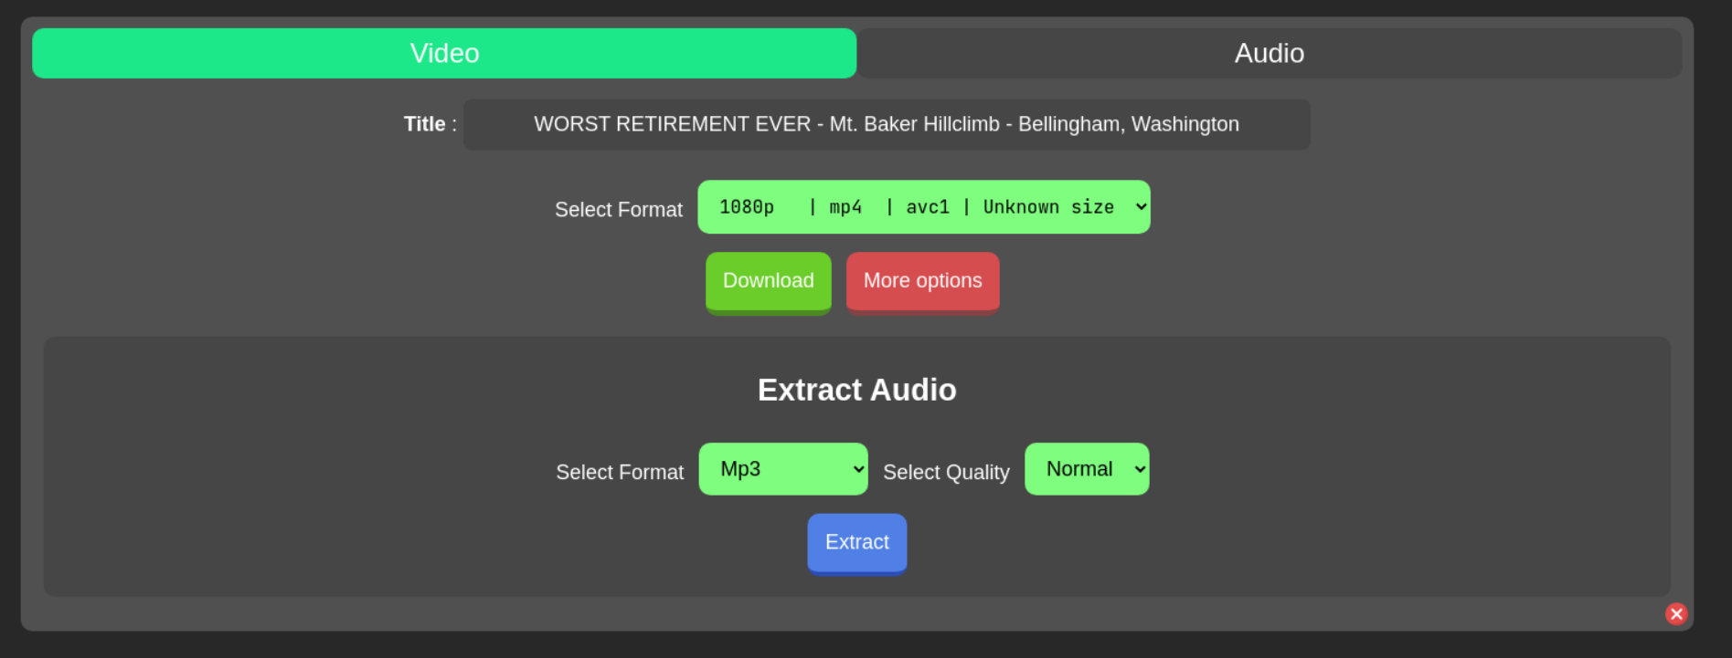1732x658 pixels.
Task: Click the video title text field
Action: (886, 125)
